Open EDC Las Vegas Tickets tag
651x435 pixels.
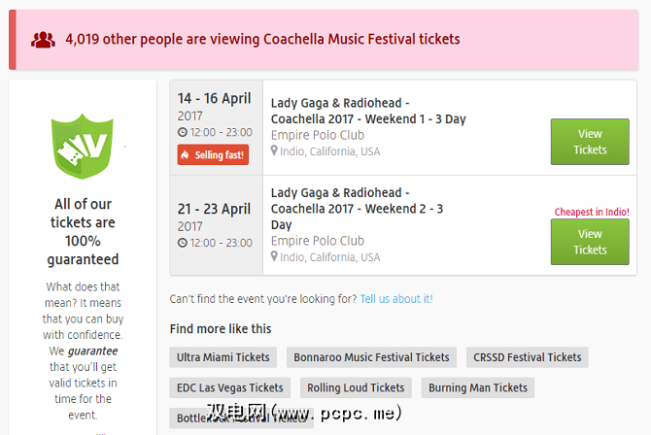(x=230, y=387)
